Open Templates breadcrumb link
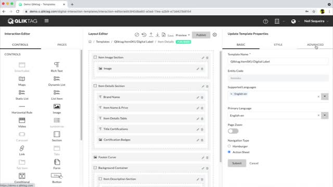Viewport: 333px width, 187px height. click(x=103, y=42)
